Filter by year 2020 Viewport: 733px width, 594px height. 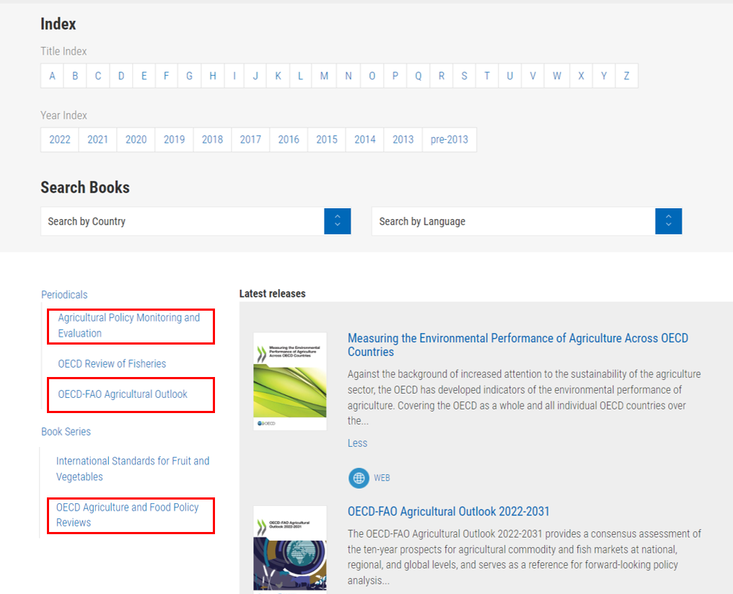136,140
